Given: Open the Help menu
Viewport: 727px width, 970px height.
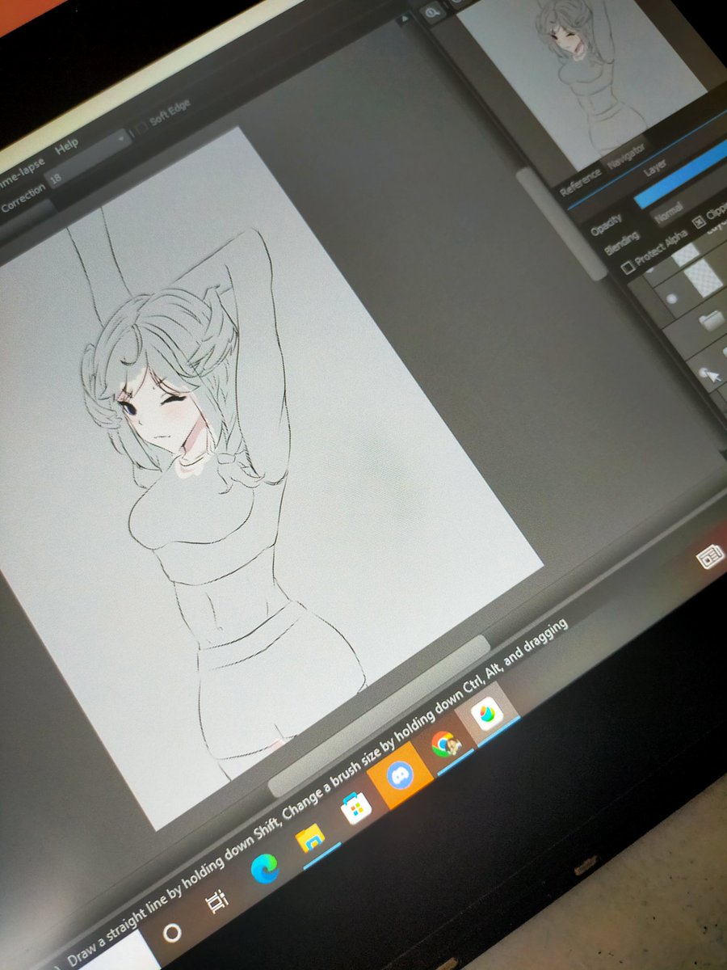Looking at the screenshot, I should pyautogui.click(x=66, y=145).
